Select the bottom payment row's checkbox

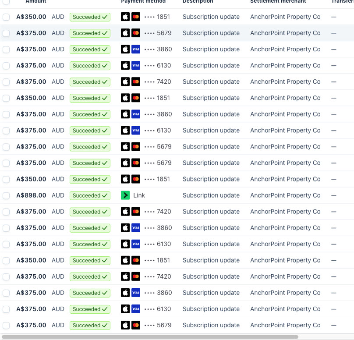pos(6,326)
